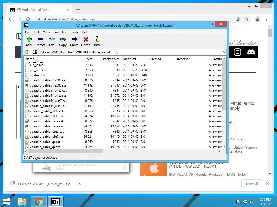Sort by the Size column header
The image size is (277, 207).
coord(80,59)
